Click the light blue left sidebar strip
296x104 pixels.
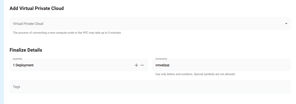click(x=2, y=52)
